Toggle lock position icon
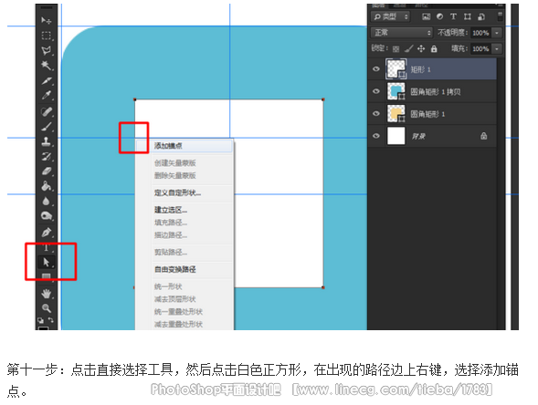The width and height of the screenshot is (538, 405). (421, 49)
